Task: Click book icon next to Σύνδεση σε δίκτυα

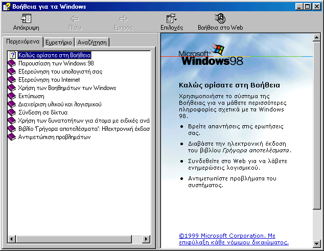Action: [12, 112]
